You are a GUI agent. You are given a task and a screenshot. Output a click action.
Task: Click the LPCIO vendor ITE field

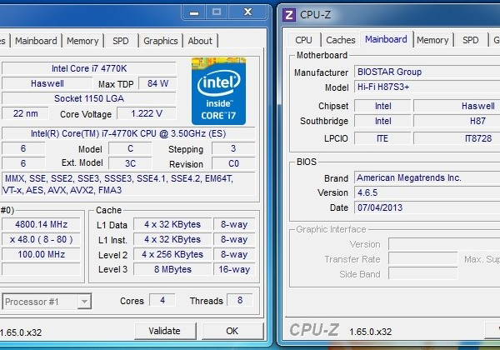382,138
